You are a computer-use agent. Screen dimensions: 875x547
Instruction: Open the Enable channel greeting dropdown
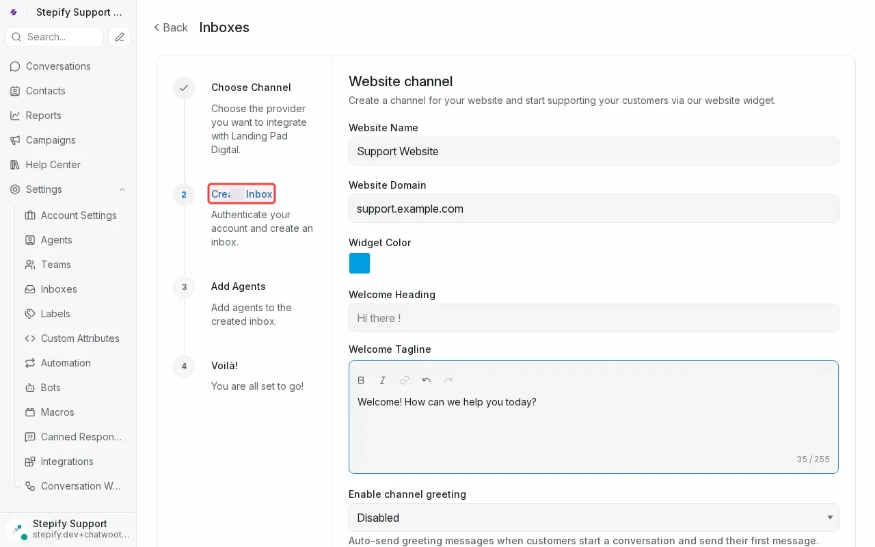pos(593,518)
